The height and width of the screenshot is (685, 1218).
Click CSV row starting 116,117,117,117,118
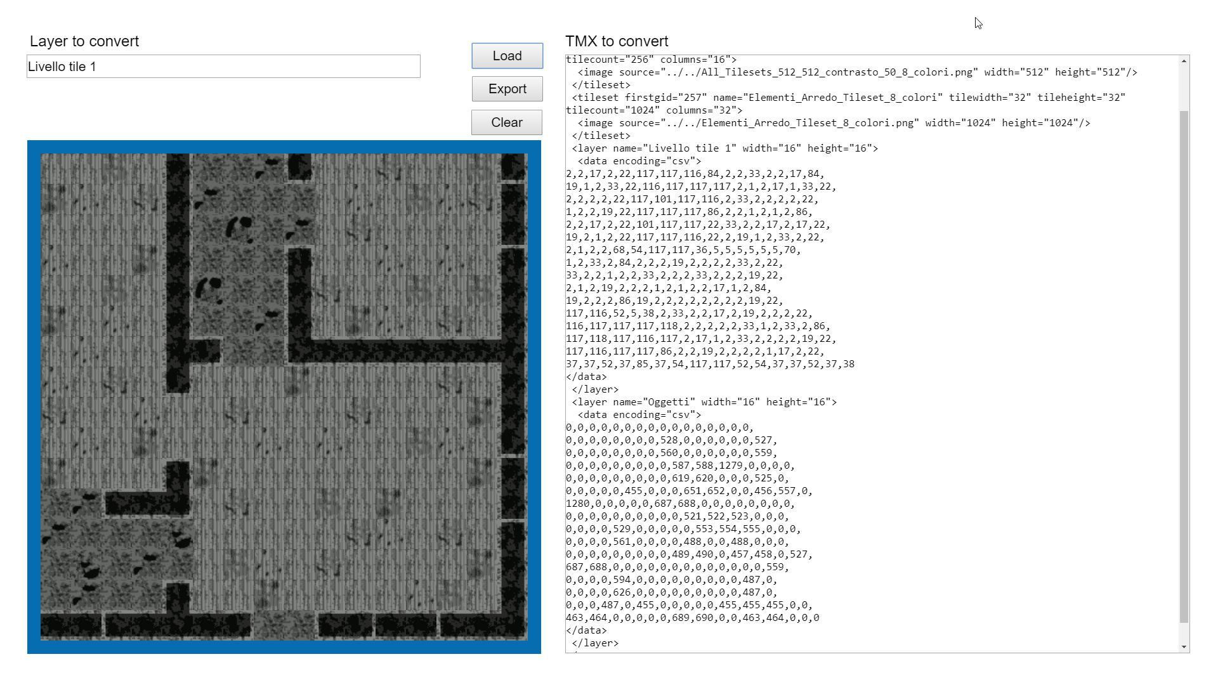[x=698, y=326]
